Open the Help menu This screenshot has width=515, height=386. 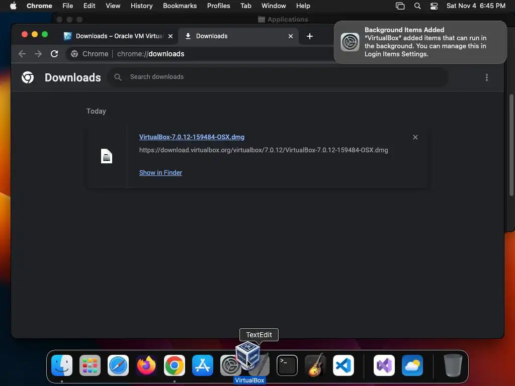pyautogui.click(x=303, y=6)
